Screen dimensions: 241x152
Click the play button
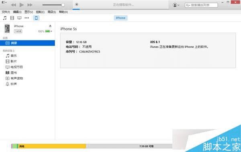tap(22, 5)
